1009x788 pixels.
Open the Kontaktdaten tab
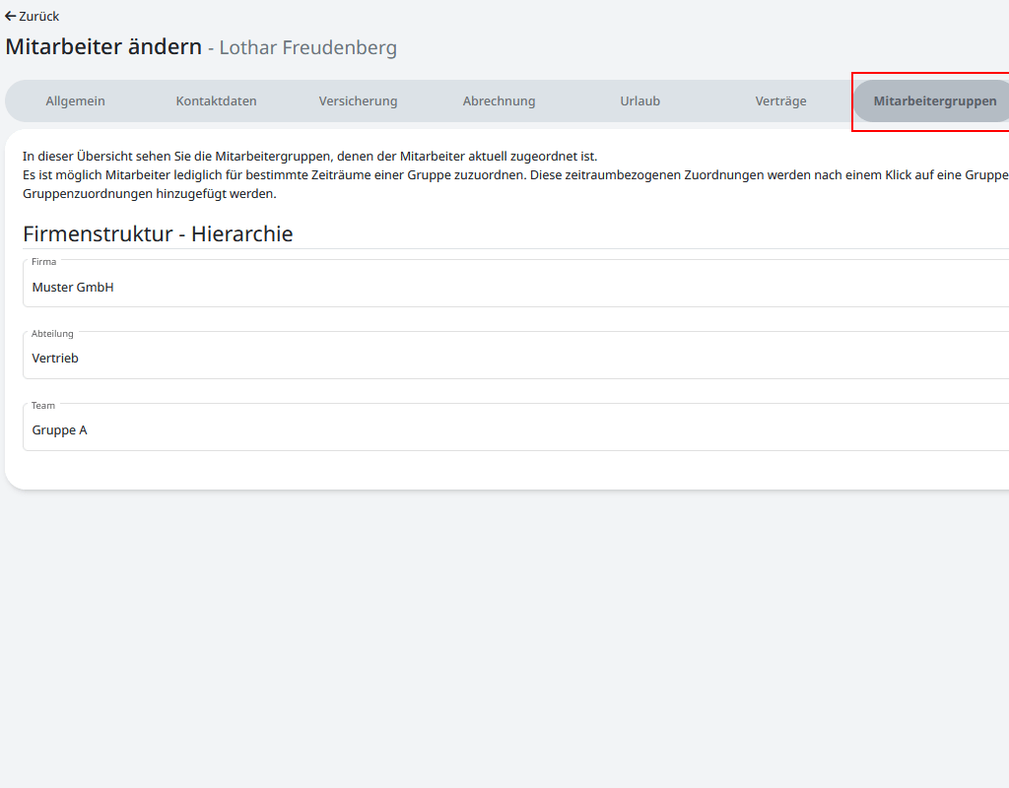(x=216, y=101)
